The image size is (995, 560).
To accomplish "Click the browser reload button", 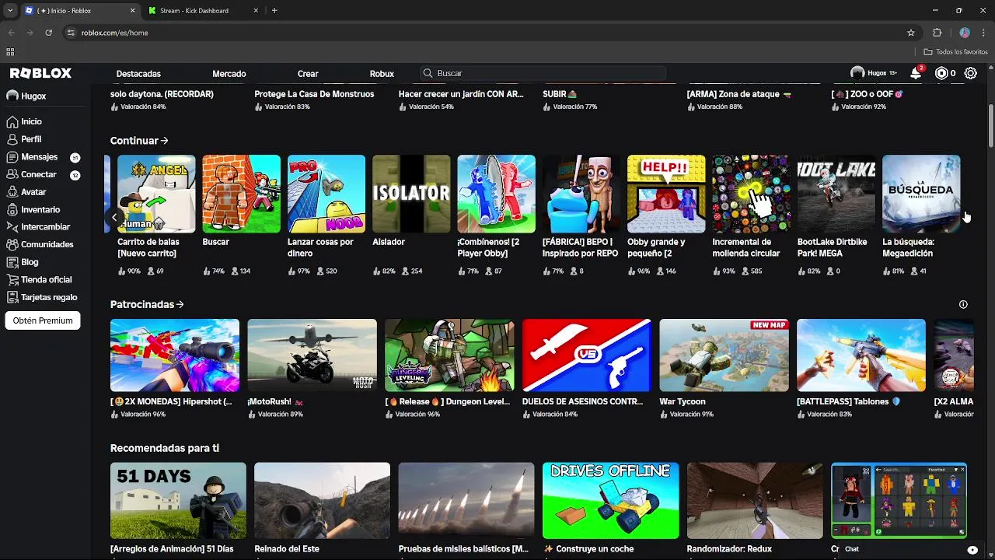I will pos(48,33).
